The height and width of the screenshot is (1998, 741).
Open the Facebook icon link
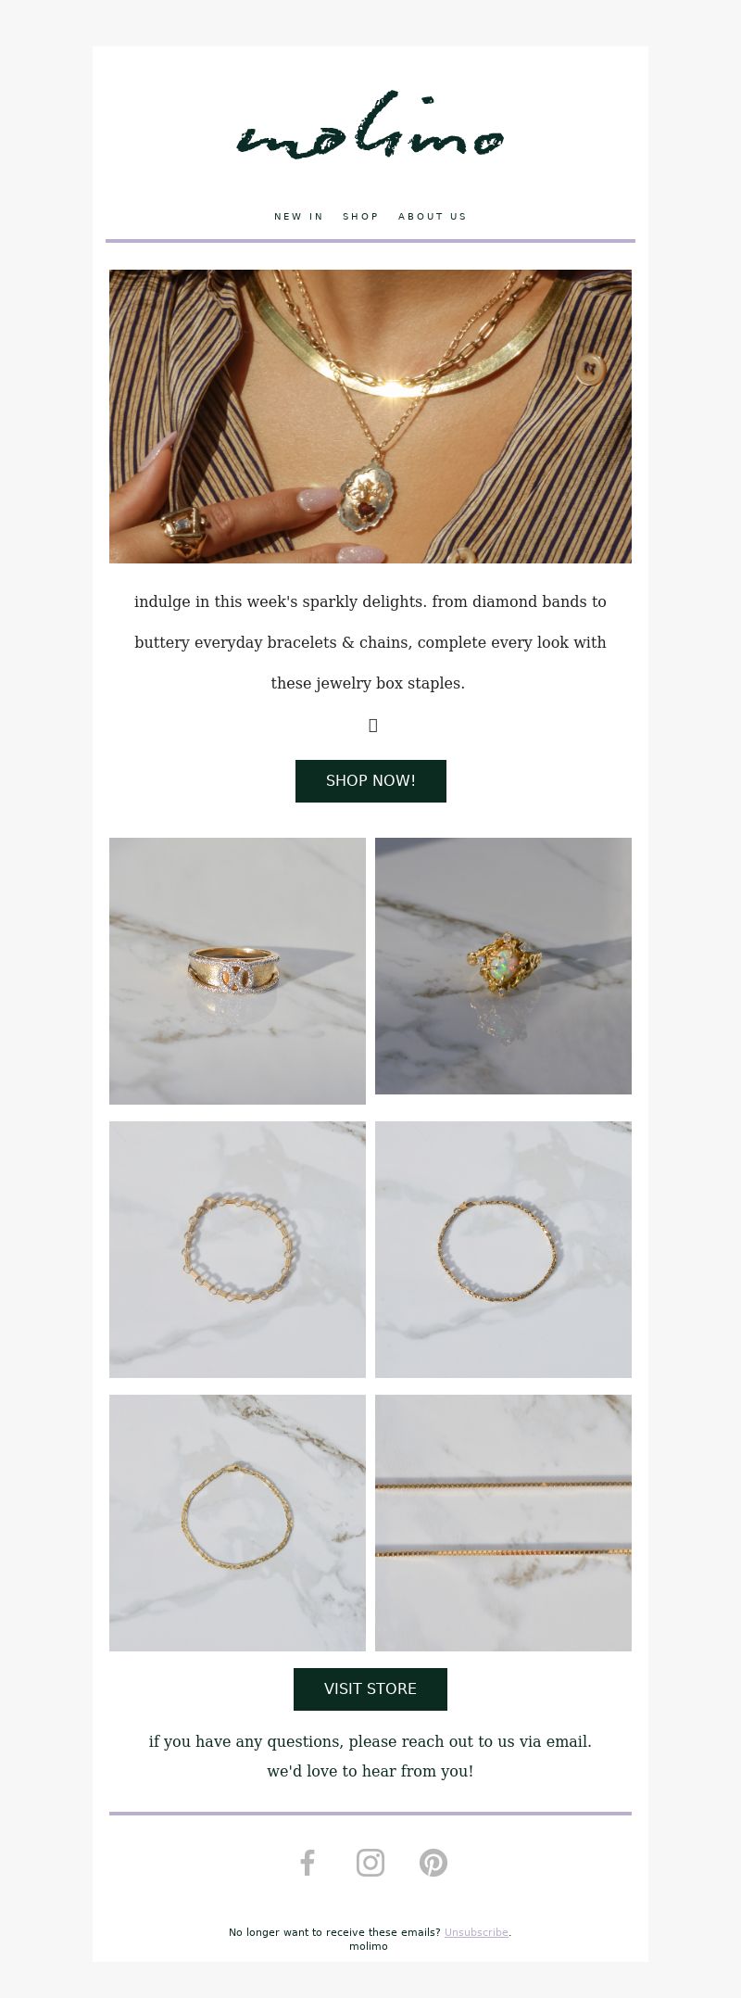click(x=308, y=1862)
